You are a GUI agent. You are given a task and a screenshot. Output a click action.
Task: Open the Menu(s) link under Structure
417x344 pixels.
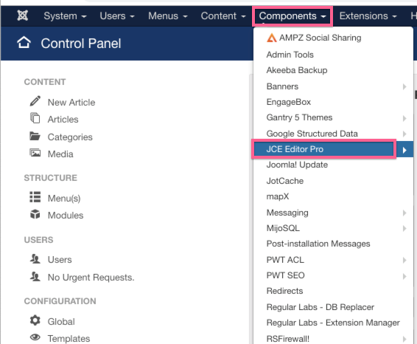click(x=64, y=199)
